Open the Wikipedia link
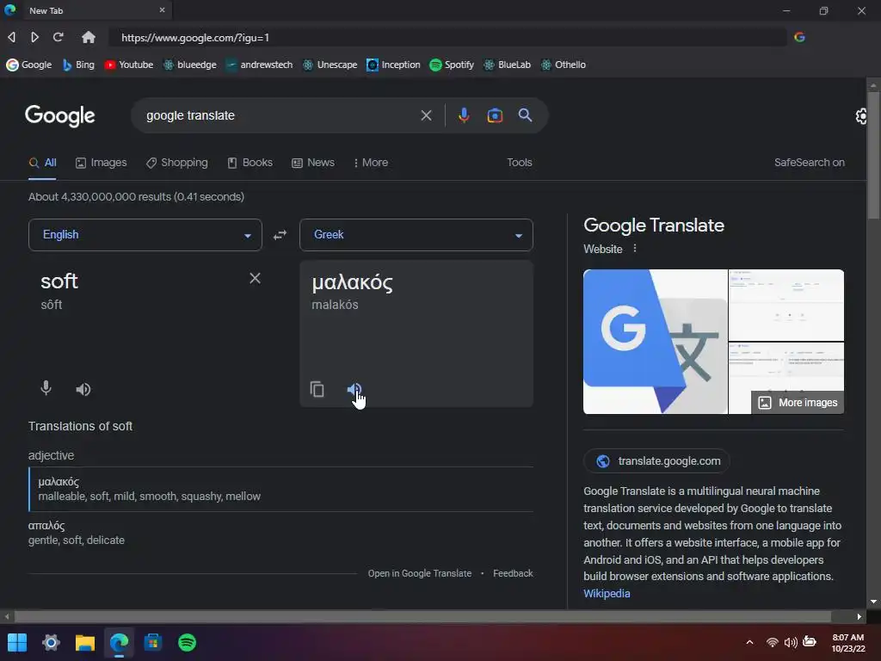 click(x=607, y=594)
